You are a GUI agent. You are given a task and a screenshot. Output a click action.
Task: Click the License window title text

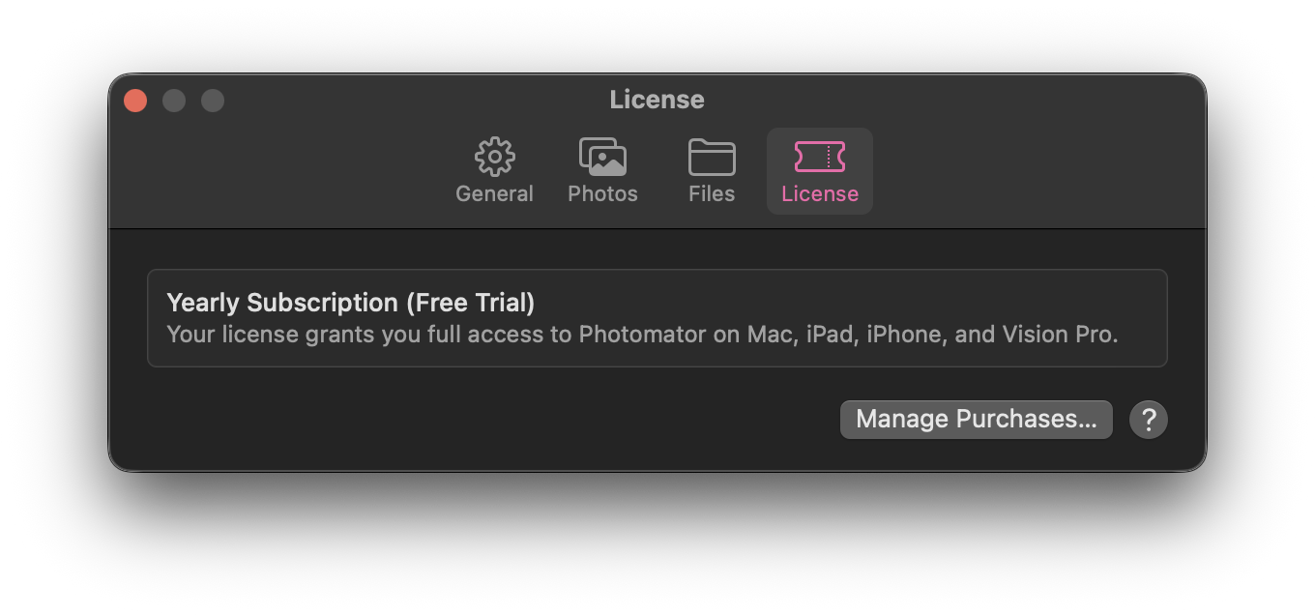coord(657,100)
